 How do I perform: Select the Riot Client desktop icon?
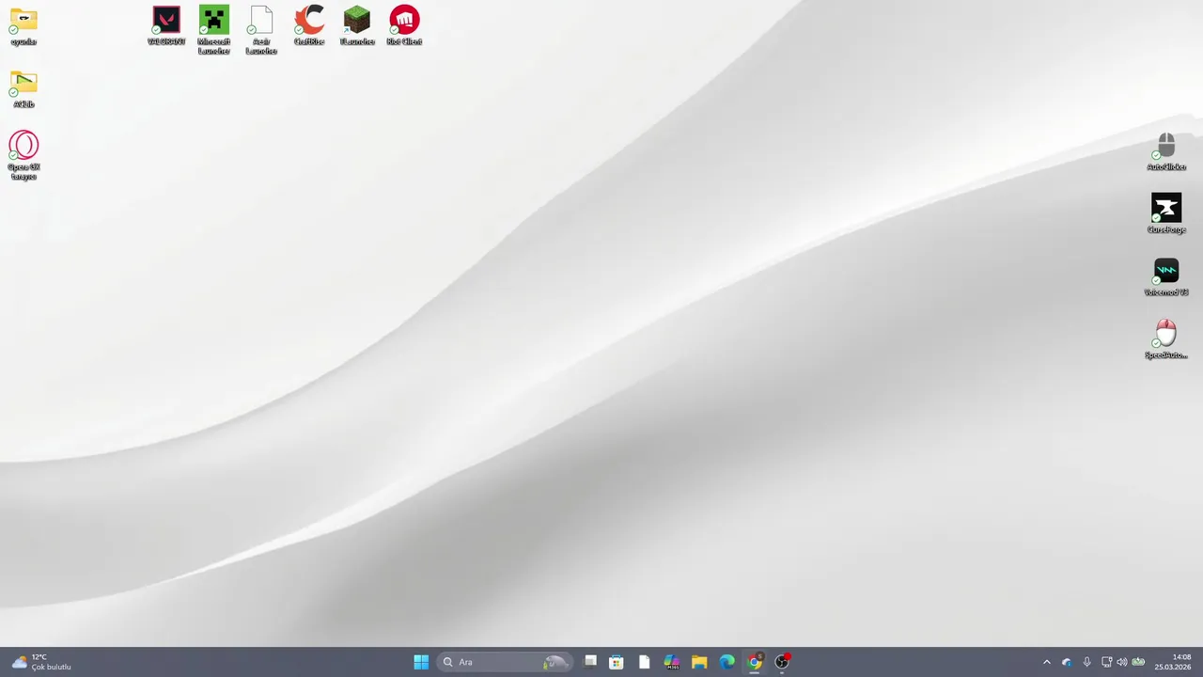point(404,25)
